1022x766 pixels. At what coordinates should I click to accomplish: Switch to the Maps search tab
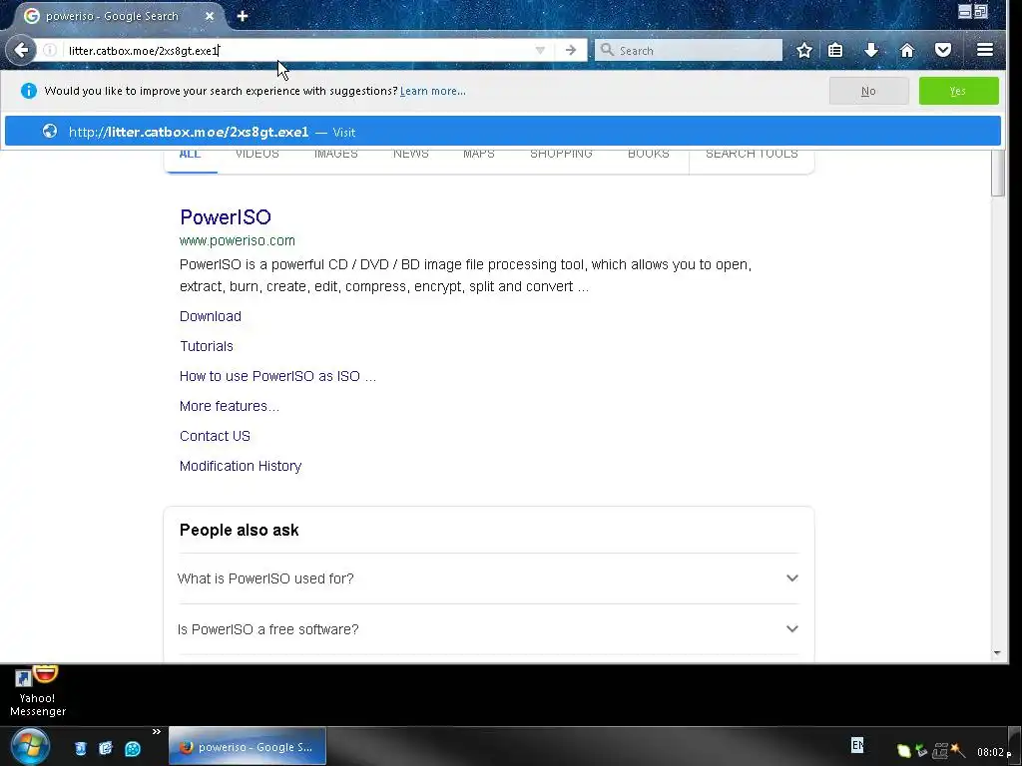pos(478,155)
